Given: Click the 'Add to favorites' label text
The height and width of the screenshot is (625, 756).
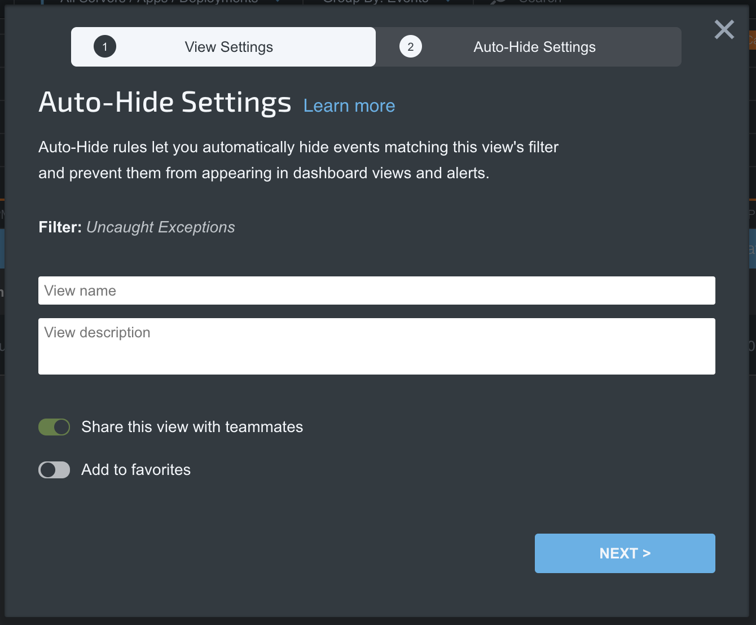Looking at the screenshot, I should pos(136,470).
